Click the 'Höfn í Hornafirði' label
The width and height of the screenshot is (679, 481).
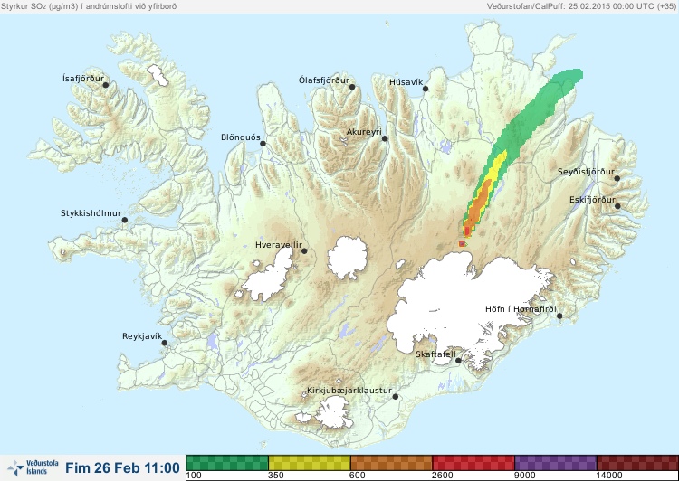(521, 309)
